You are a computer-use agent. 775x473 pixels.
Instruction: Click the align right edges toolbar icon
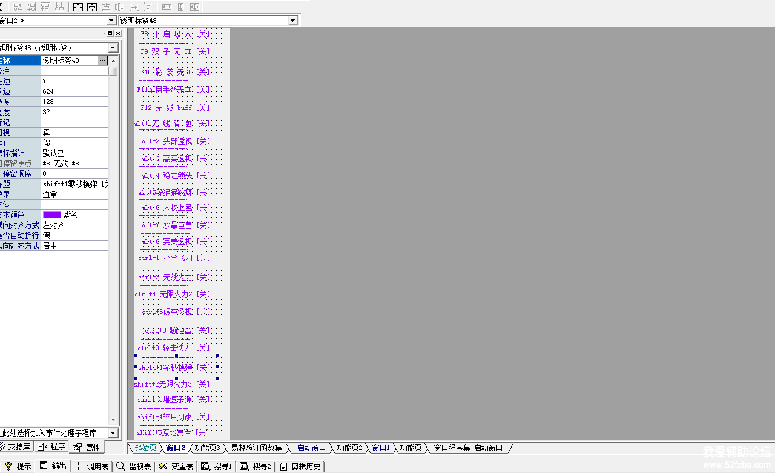pyautogui.click(x=31, y=7)
